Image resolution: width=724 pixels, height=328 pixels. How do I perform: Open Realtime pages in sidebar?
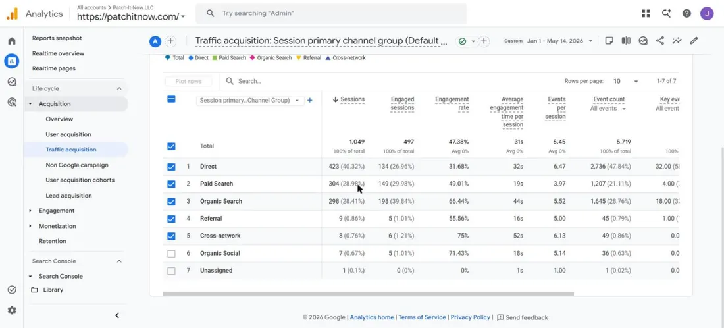point(53,68)
